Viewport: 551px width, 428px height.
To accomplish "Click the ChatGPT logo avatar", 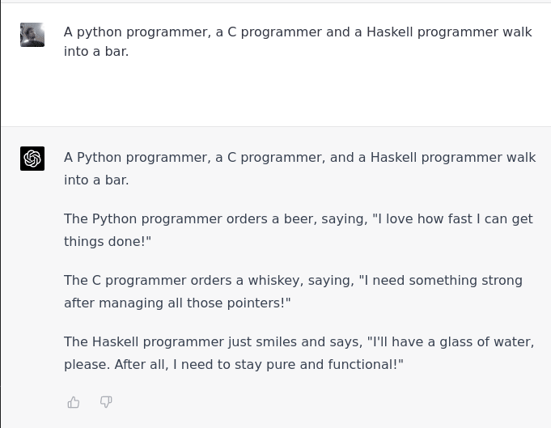I will (32, 159).
